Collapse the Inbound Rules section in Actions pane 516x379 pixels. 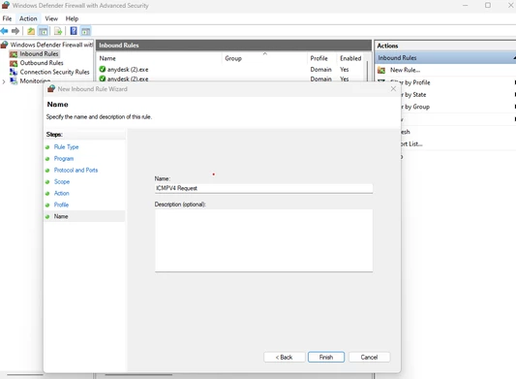click(x=514, y=58)
